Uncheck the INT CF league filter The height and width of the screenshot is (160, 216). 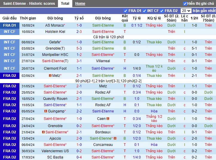144,11
